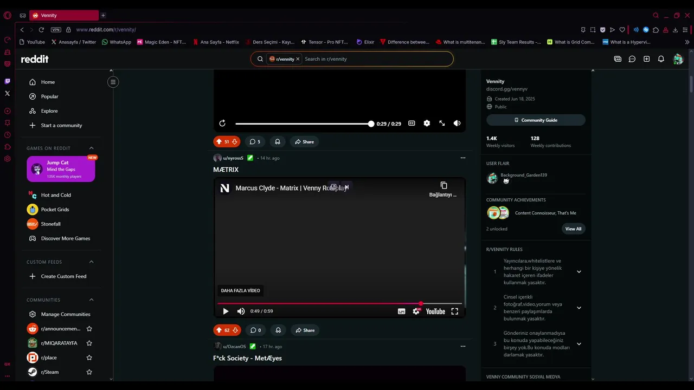Open the first video's settings gear
The image size is (694, 390).
pos(427,123)
